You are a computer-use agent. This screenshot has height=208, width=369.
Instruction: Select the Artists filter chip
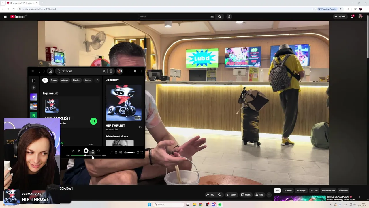coord(88,80)
